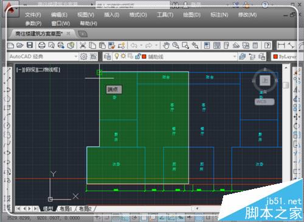Activate the Pan hand tool
The height and width of the screenshot is (222, 304).
166,45
